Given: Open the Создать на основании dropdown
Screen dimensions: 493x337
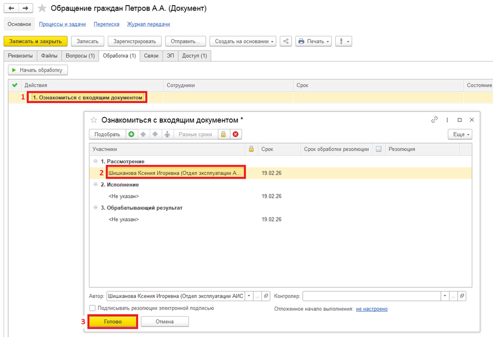Looking at the screenshot, I should (x=245, y=41).
